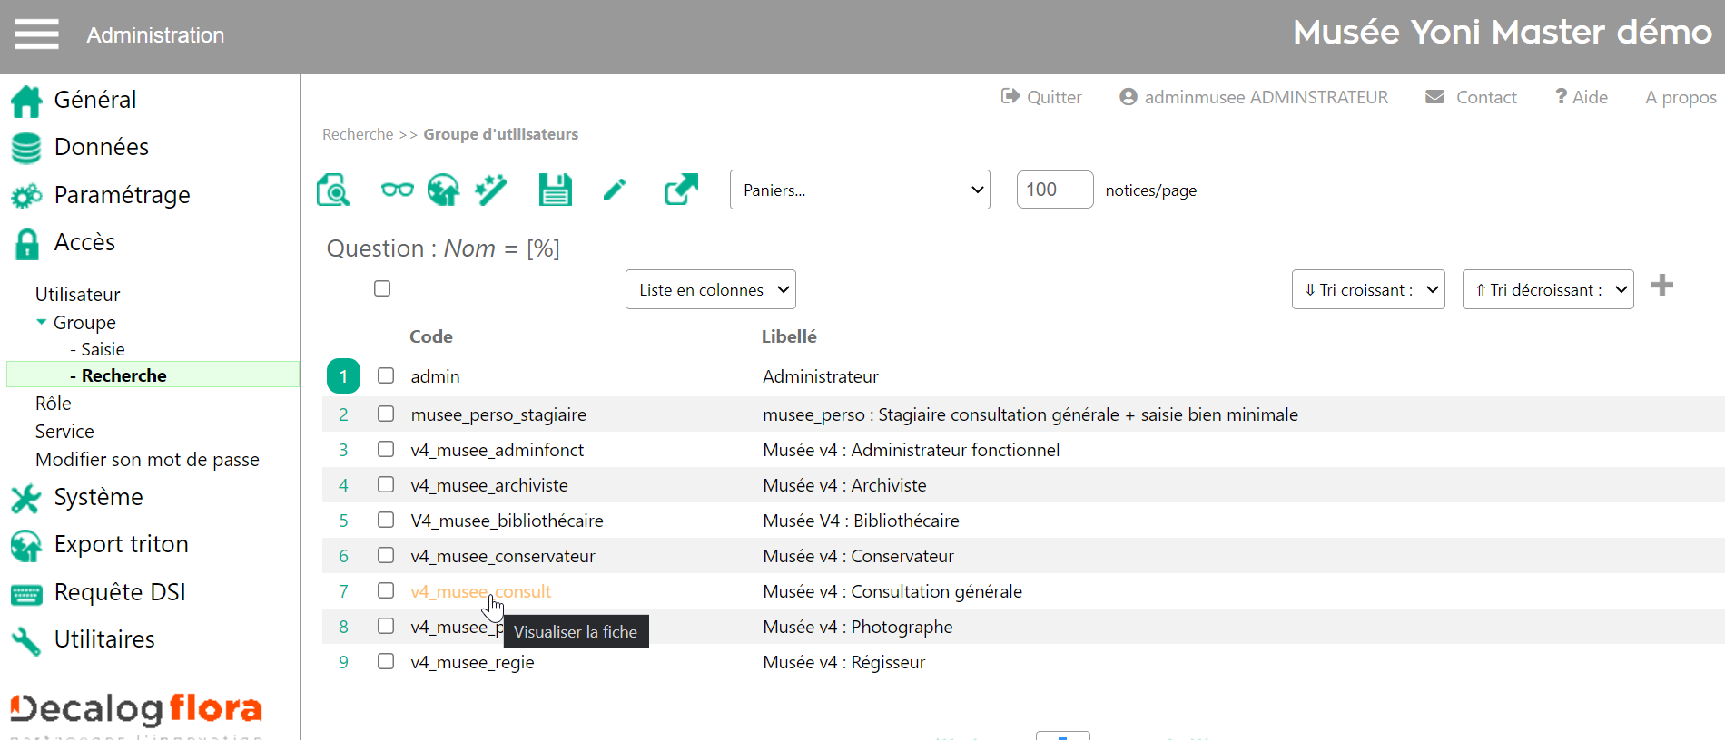Open the Paramétrage menu
Image resolution: width=1725 pixels, height=740 pixels.
pos(123,195)
